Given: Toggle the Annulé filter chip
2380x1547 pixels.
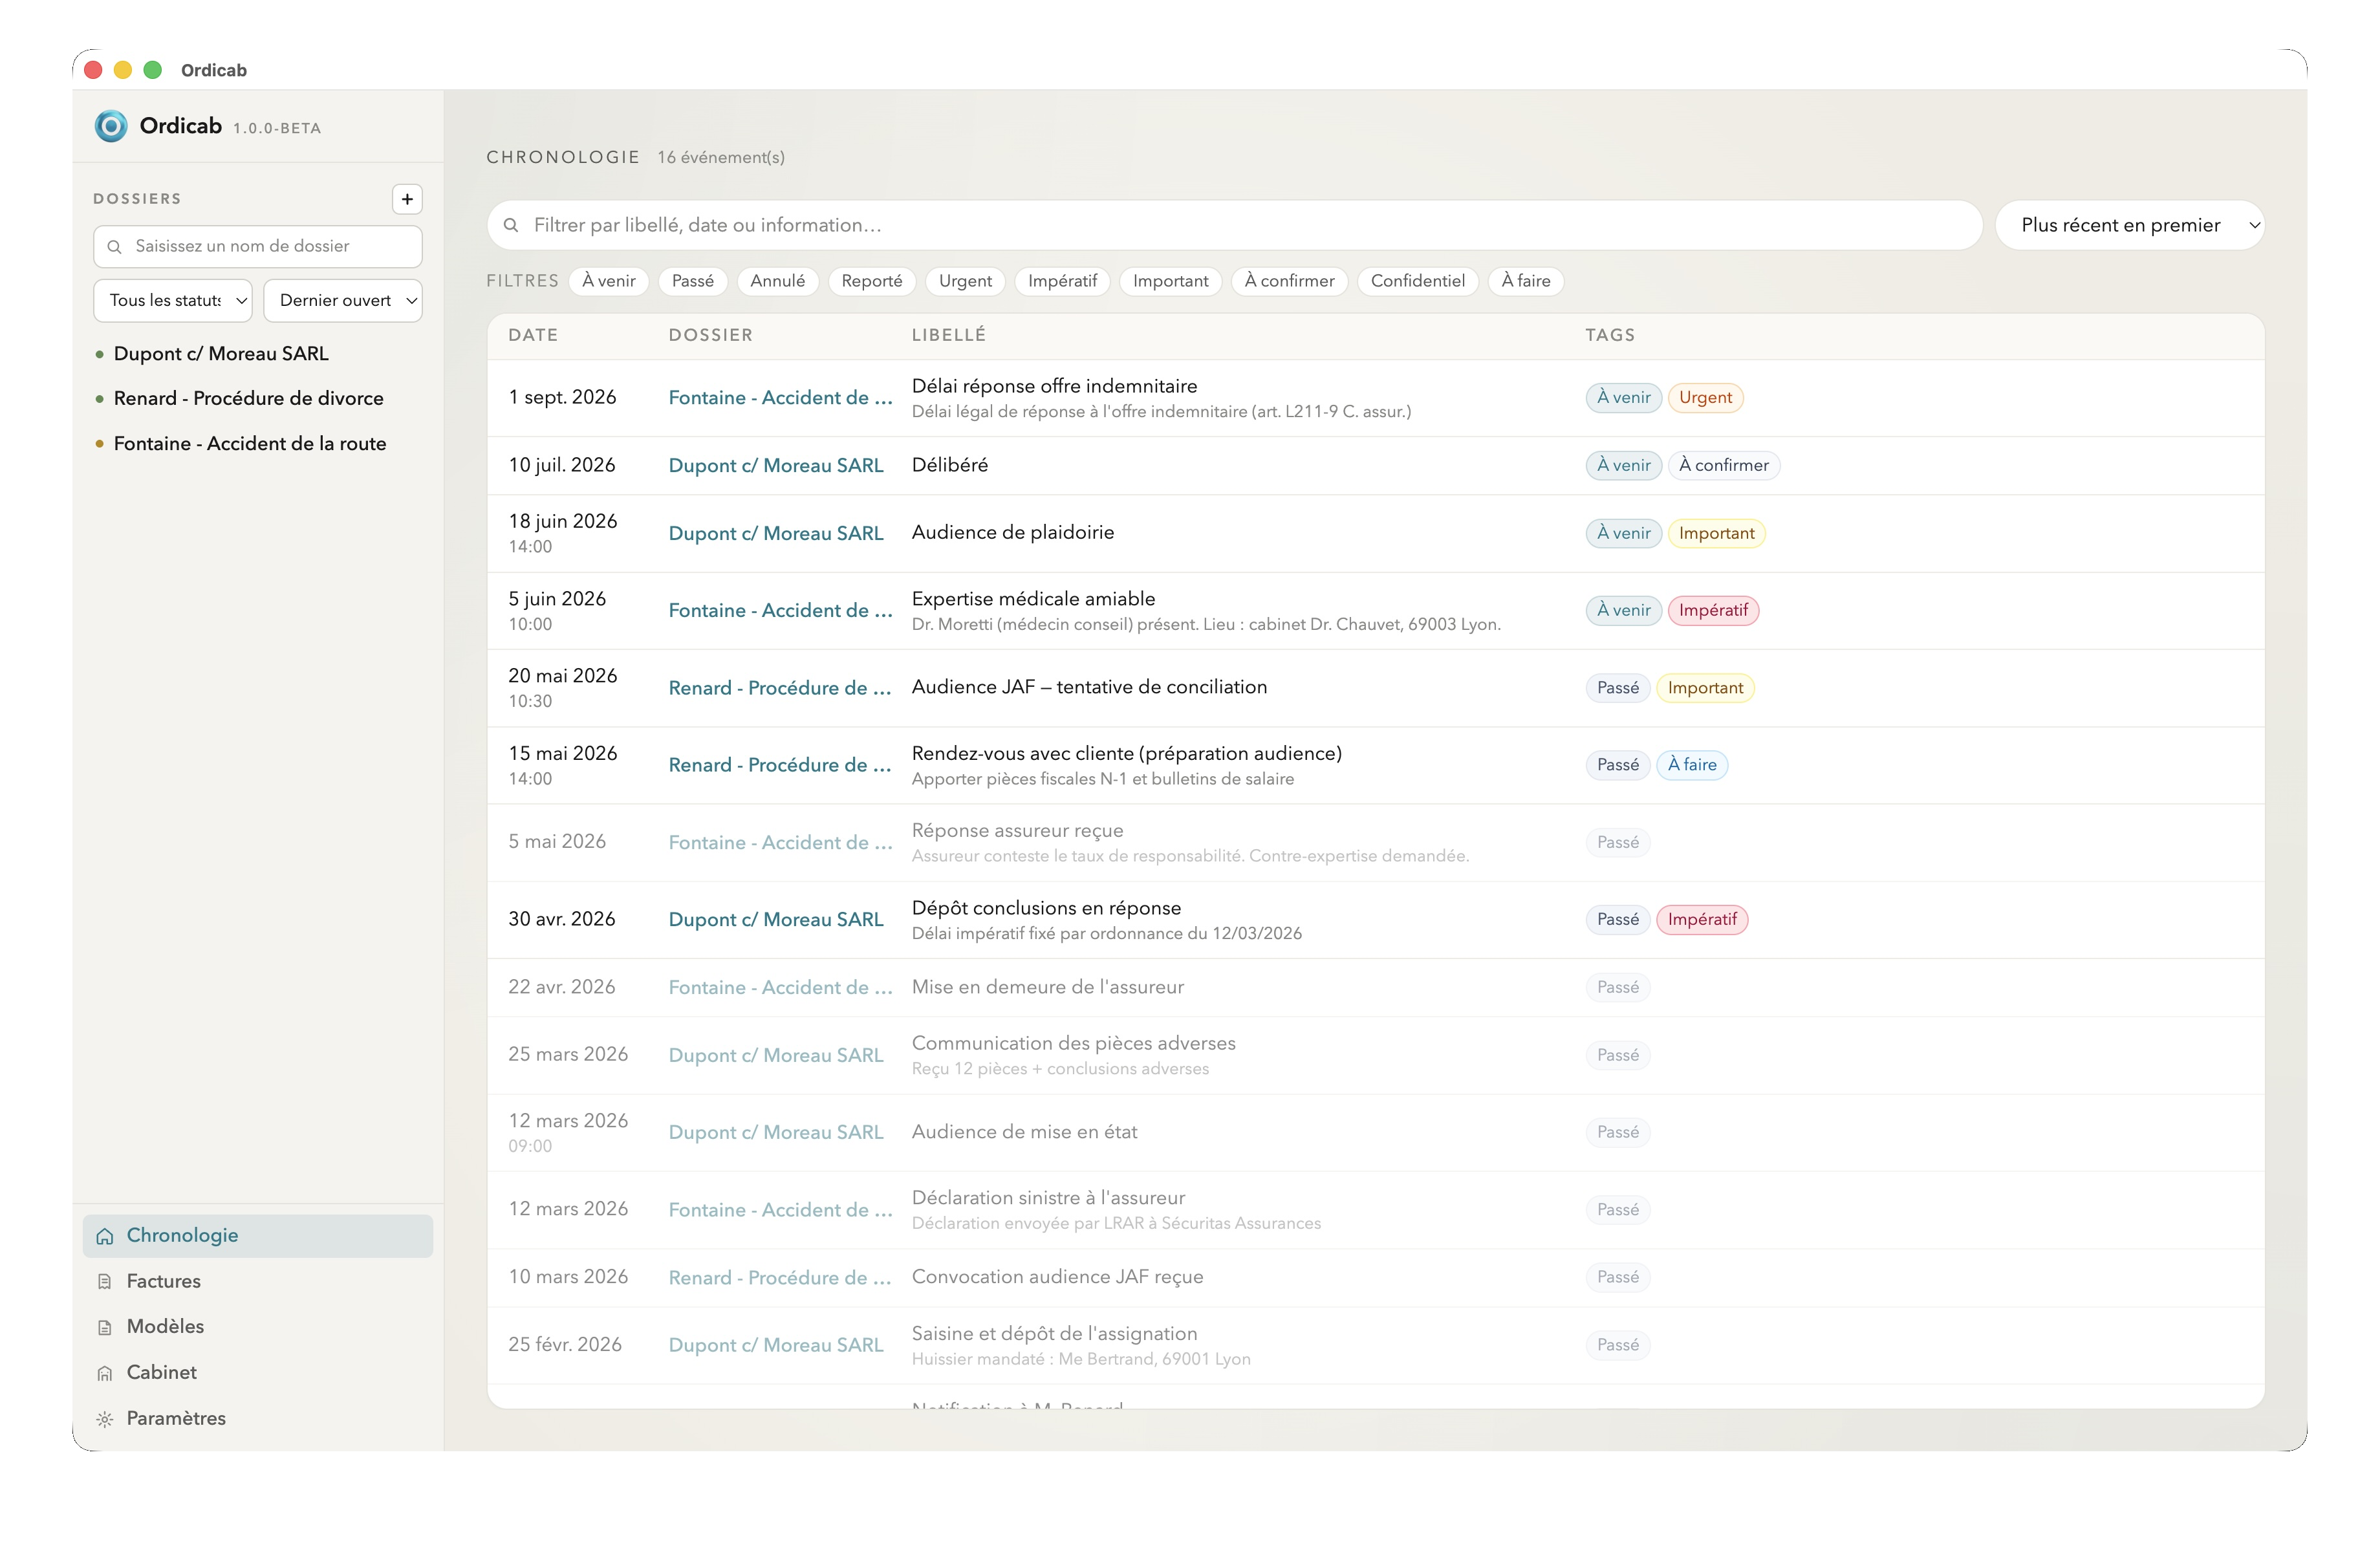Looking at the screenshot, I should pos(778,281).
